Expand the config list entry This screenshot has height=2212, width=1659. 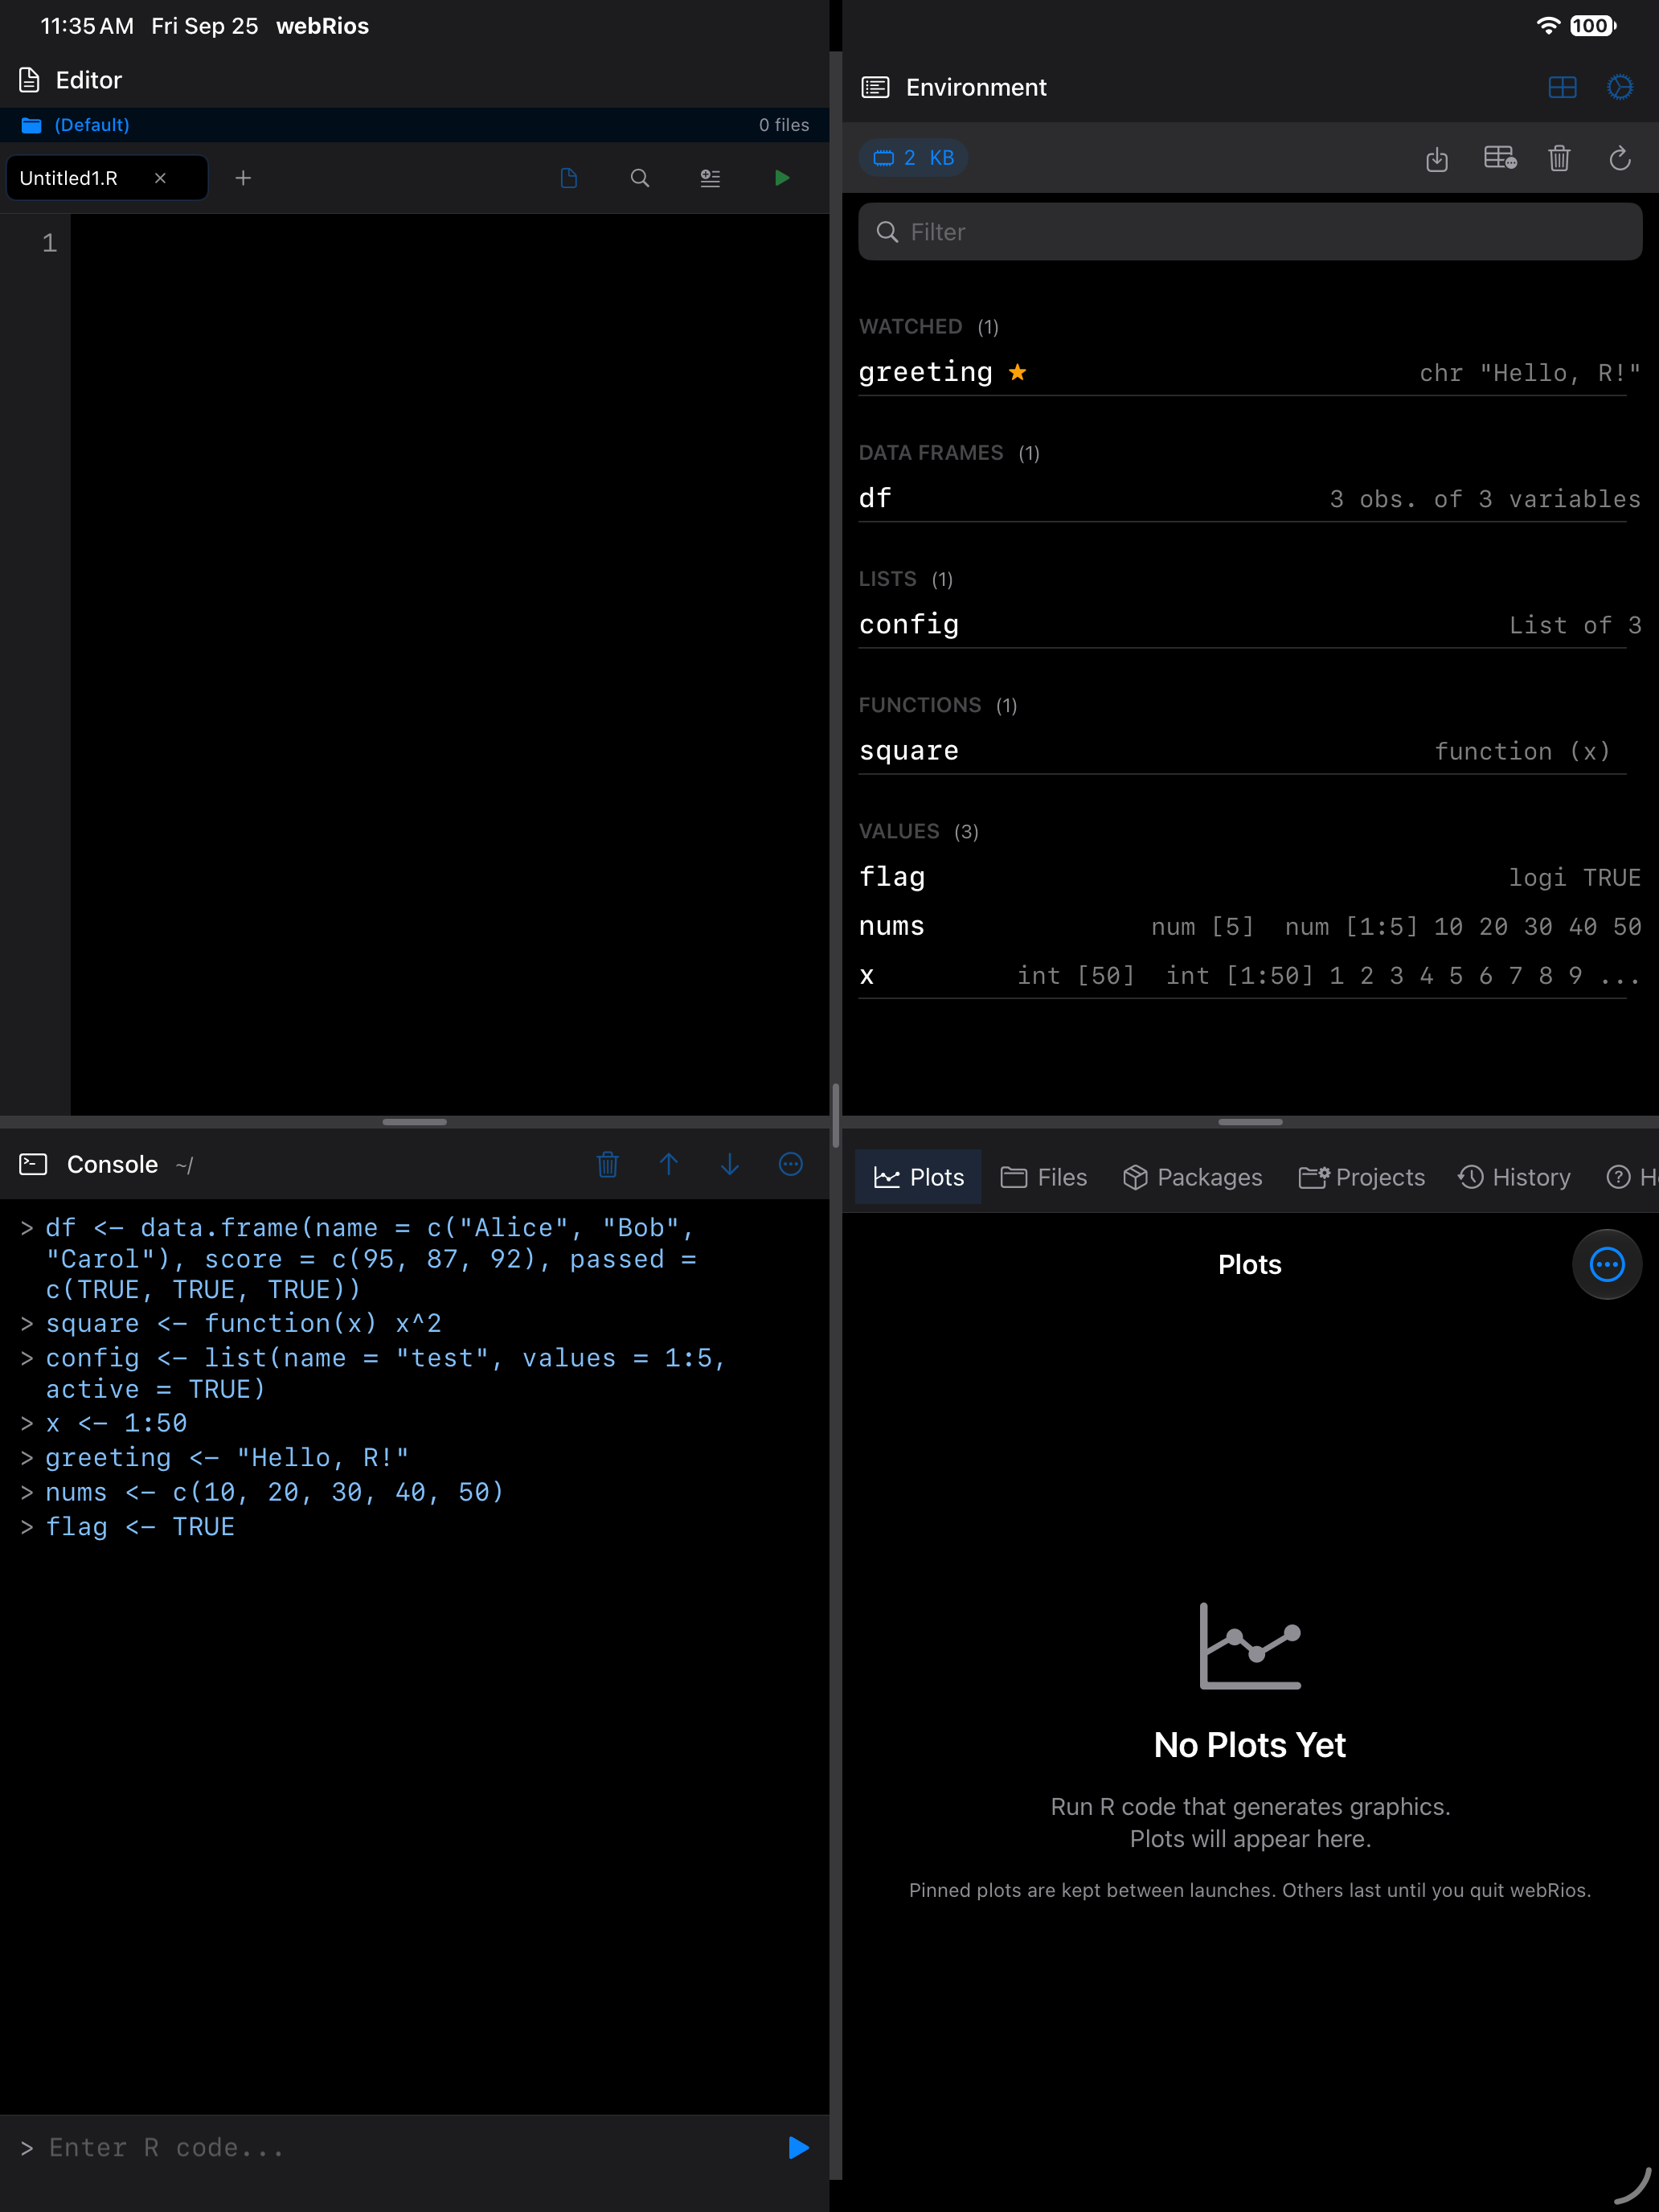click(1250, 625)
